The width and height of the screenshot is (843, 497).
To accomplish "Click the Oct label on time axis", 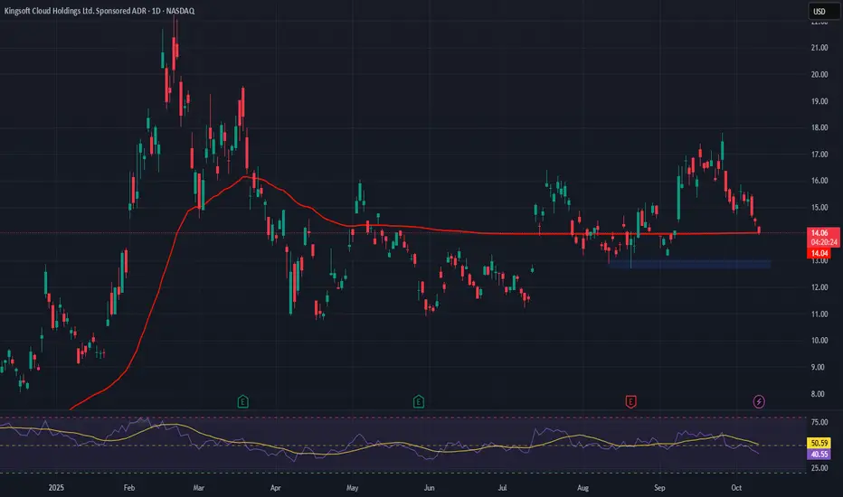I will coord(736,488).
